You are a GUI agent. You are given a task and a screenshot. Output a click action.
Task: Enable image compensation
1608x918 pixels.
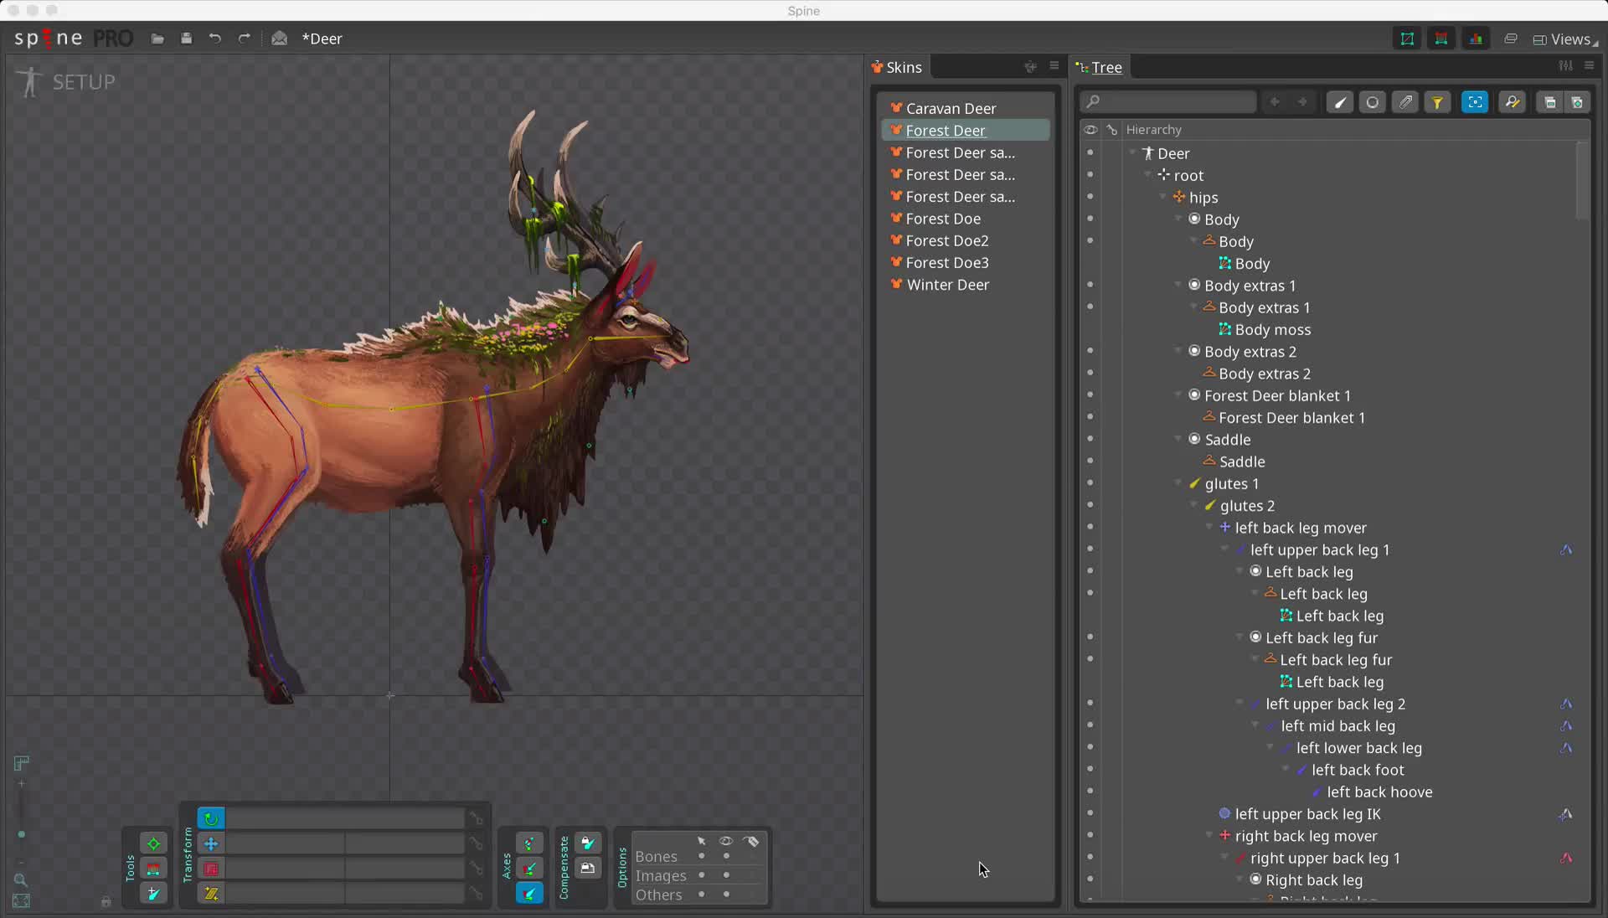(x=588, y=869)
